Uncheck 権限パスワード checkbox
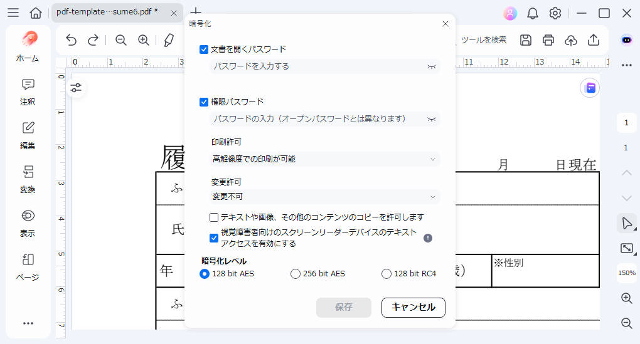Image resolution: width=640 pixels, height=344 pixels. click(204, 102)
